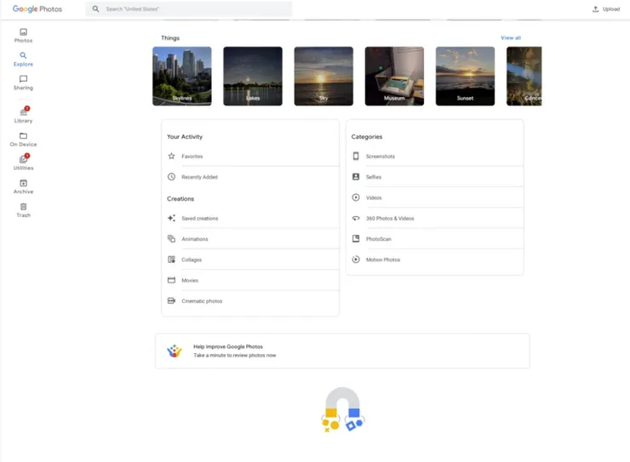Click the Recently Added clock icon

[x=172, y=177]
